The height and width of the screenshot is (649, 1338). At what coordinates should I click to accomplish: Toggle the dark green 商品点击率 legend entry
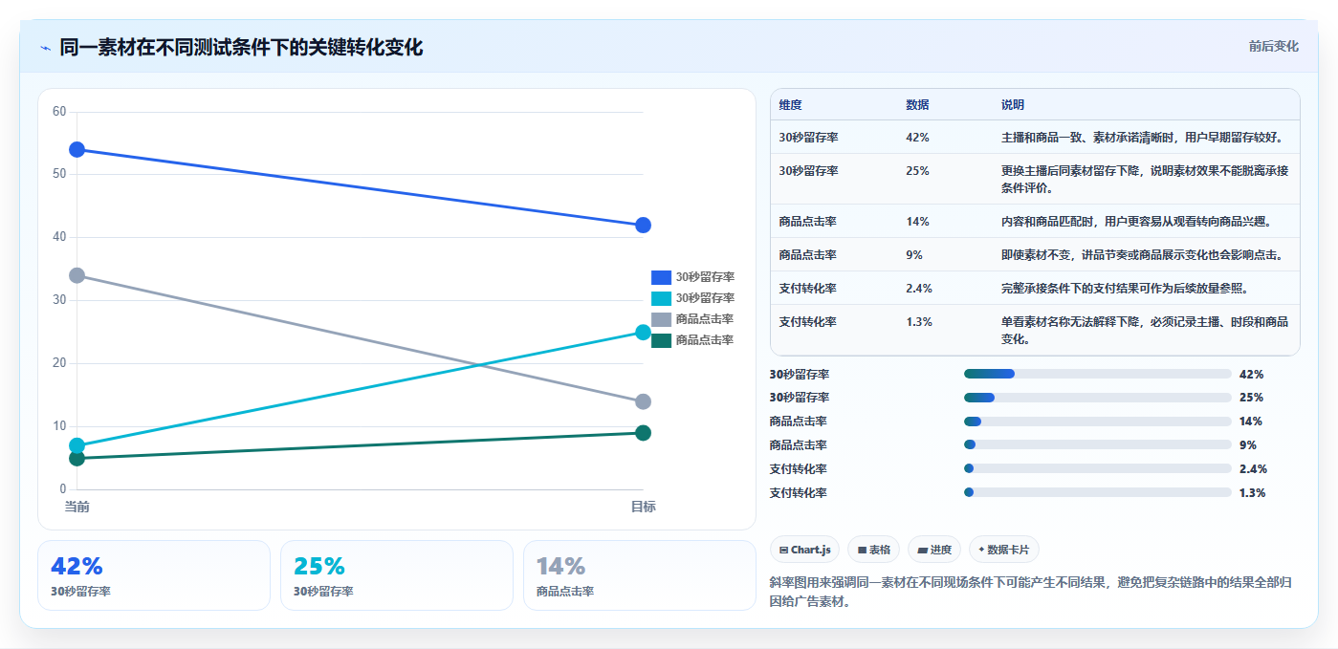(x=692, y=340)
